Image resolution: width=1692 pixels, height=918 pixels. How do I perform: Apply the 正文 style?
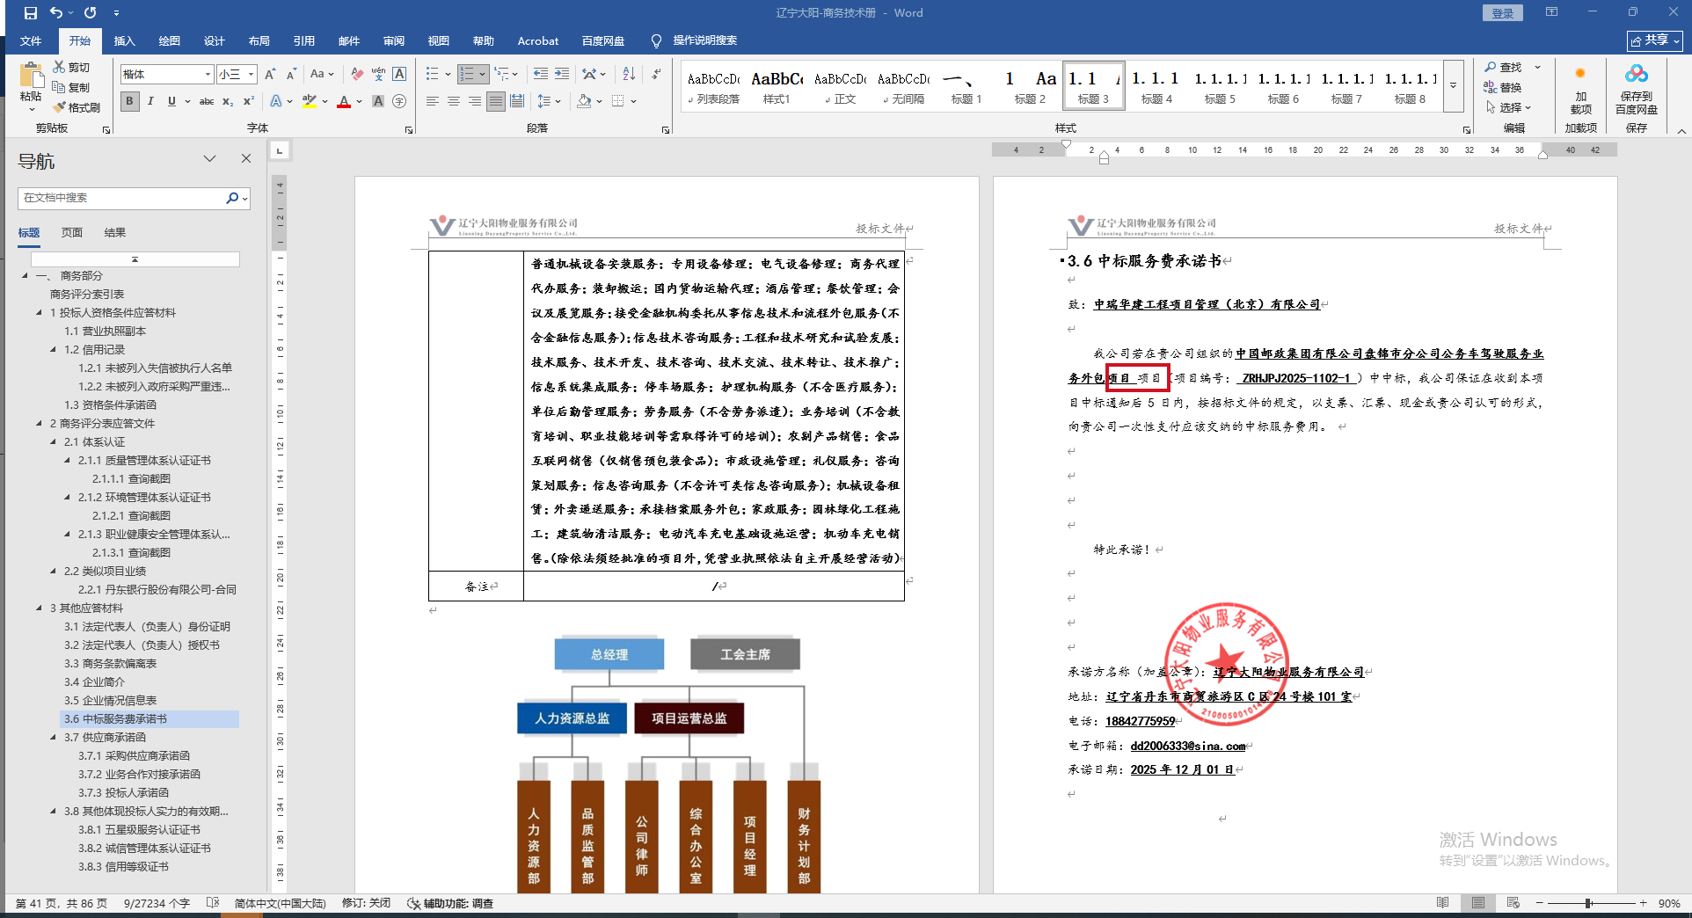point(841,85)
